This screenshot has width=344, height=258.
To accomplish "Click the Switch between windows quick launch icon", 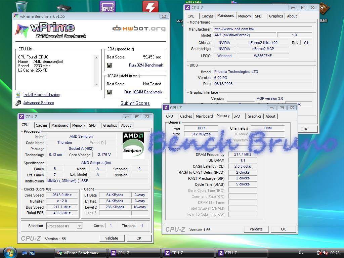I will pos(32,253).
